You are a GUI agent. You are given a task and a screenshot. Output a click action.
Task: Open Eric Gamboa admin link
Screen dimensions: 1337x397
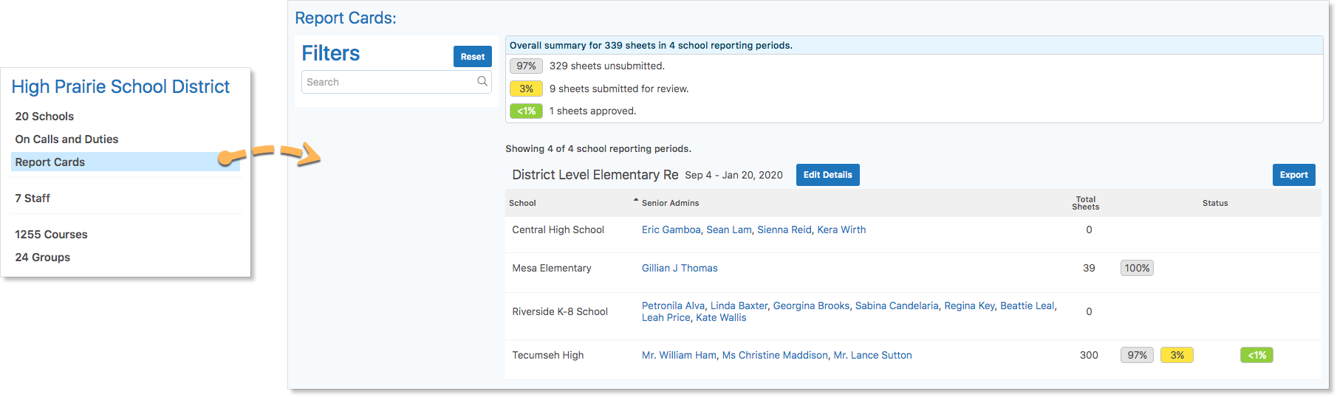[x=671, y=229]
